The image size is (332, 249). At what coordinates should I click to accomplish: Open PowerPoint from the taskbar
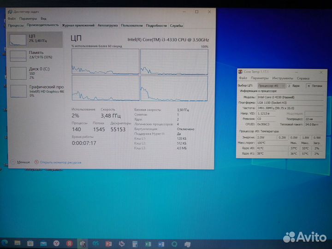tap(109, 244)
